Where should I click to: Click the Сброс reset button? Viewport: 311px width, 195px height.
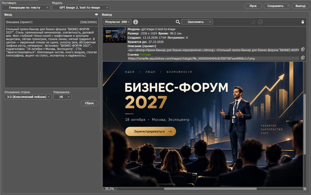click(90, 103)
